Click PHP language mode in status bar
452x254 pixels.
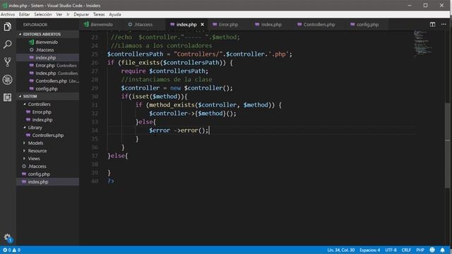(420, 250)
